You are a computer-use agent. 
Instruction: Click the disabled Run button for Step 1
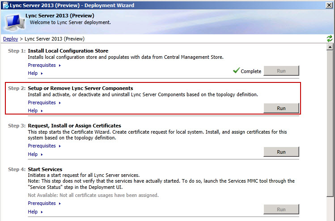click(x=281, y=71)
